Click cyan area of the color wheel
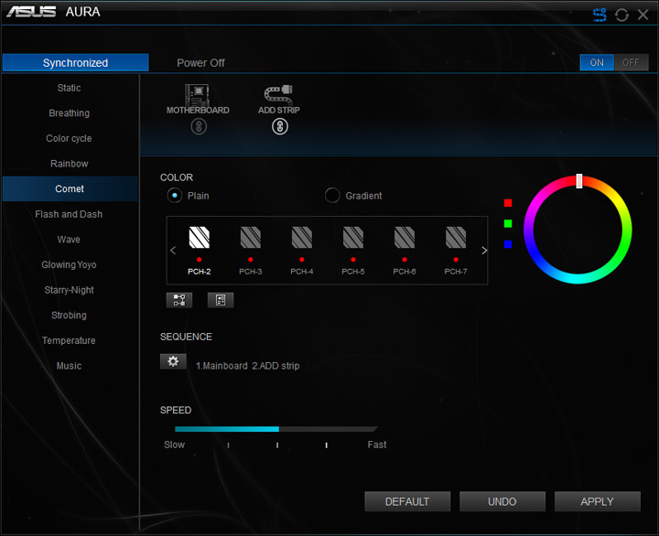This screenshot has width=659, height=536. click(578, 278)
